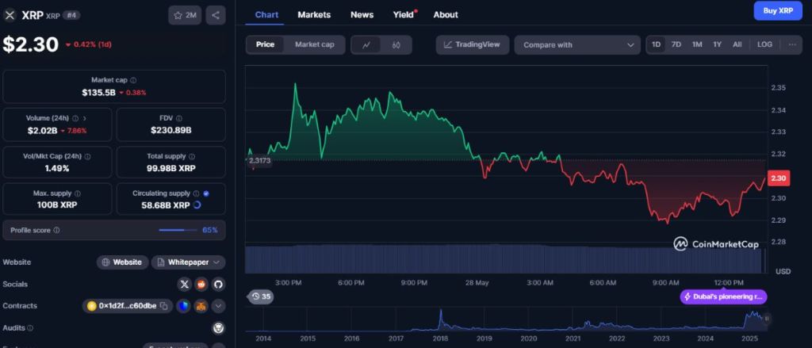Click Max. supply info icon
The image size is (812, 348).
[x=77, y=193]
